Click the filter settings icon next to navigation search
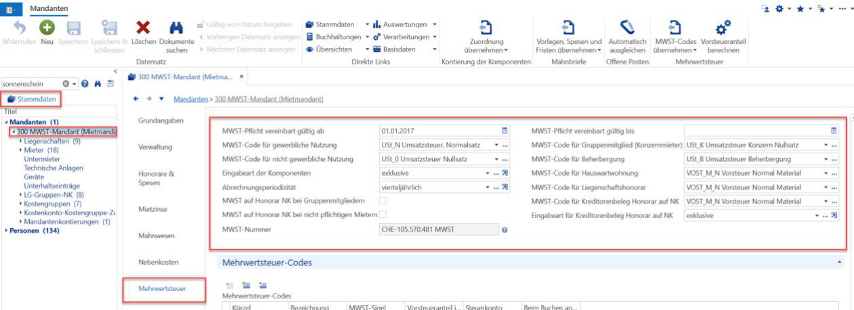854x310 pixels. point(110,84)
